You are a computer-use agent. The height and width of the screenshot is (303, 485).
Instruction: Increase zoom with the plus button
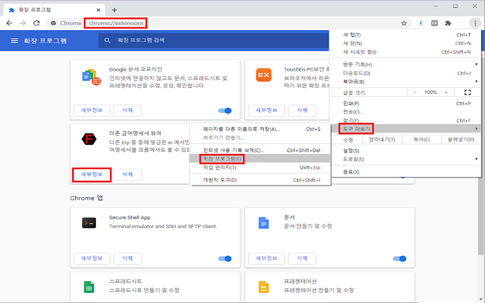coord(446,92)
